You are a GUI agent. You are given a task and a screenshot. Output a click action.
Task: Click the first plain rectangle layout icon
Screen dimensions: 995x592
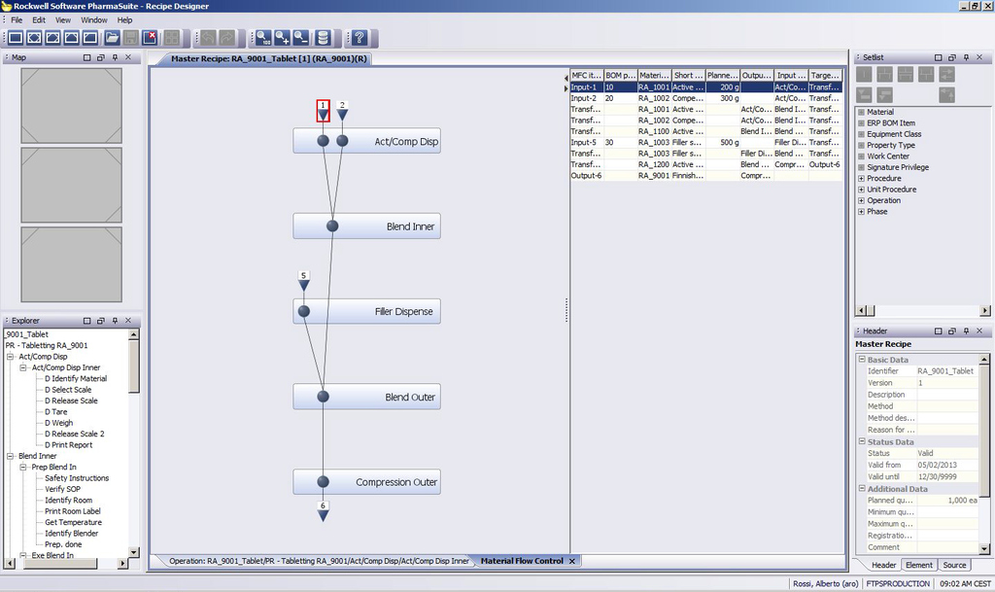coord(16,38)
